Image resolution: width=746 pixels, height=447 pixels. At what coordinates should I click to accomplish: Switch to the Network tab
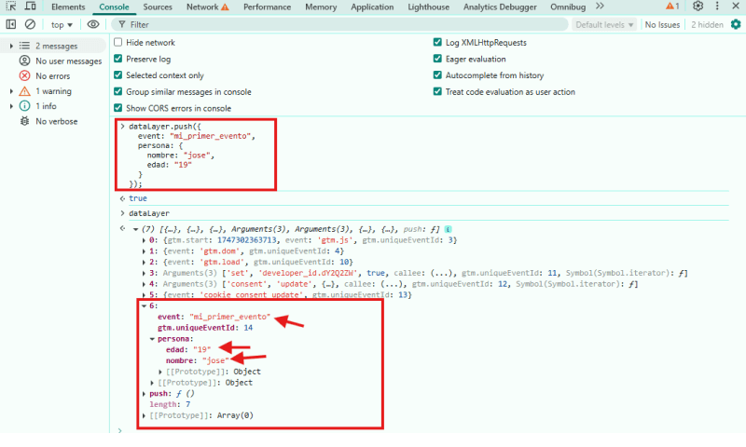[207, 7]
